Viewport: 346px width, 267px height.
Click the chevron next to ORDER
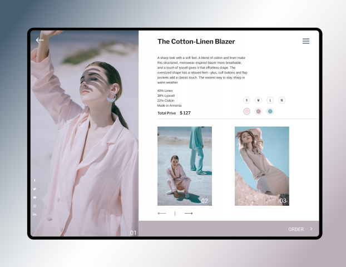tap(311, 229)
